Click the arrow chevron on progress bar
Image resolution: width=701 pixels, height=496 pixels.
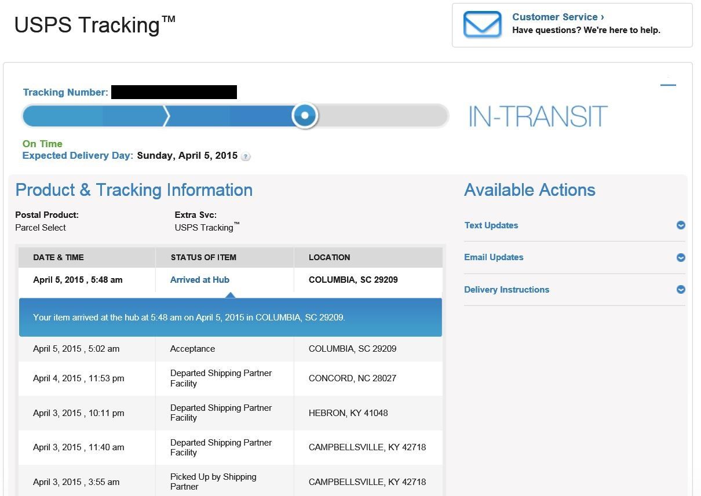click(x=166, y=116)
